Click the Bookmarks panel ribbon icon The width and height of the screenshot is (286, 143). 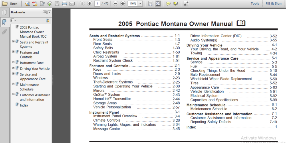pyautogui.click(x=4, y=22)
